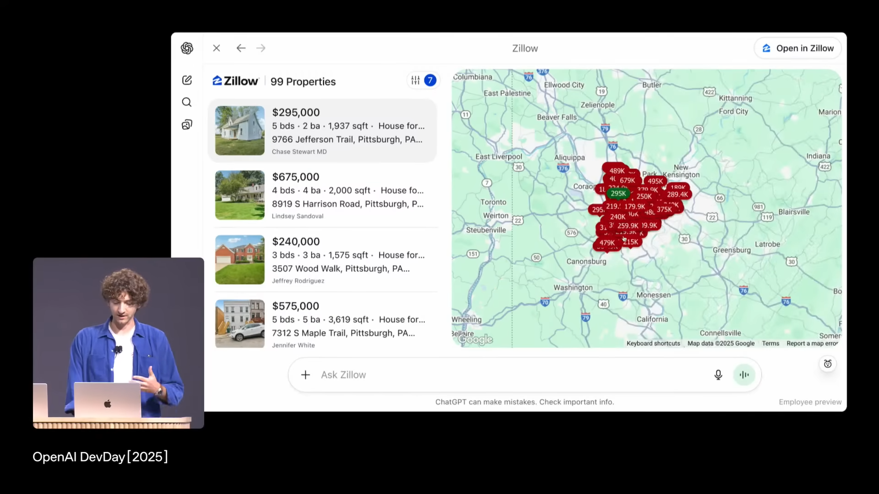Screen dimensions: 879x494
Task: Open the library images sidebar icon
Action: [187, 124]
